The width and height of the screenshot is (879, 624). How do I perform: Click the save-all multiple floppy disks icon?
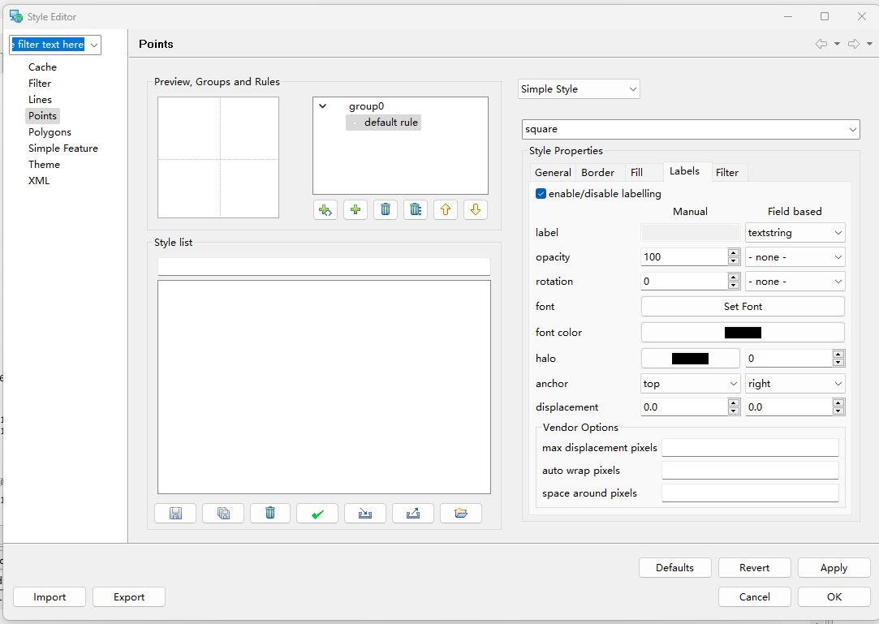[223, 513]
